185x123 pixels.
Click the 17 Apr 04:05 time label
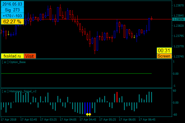[x=68, y=120]
